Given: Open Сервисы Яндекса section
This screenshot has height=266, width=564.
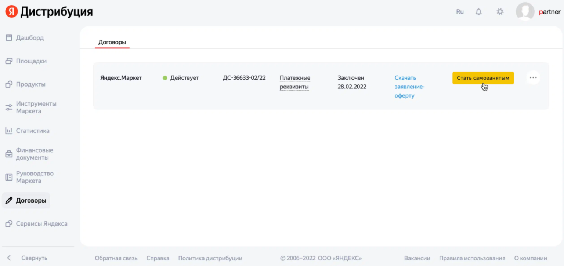Looking at the screenshot, I should (x=42, y=224).
